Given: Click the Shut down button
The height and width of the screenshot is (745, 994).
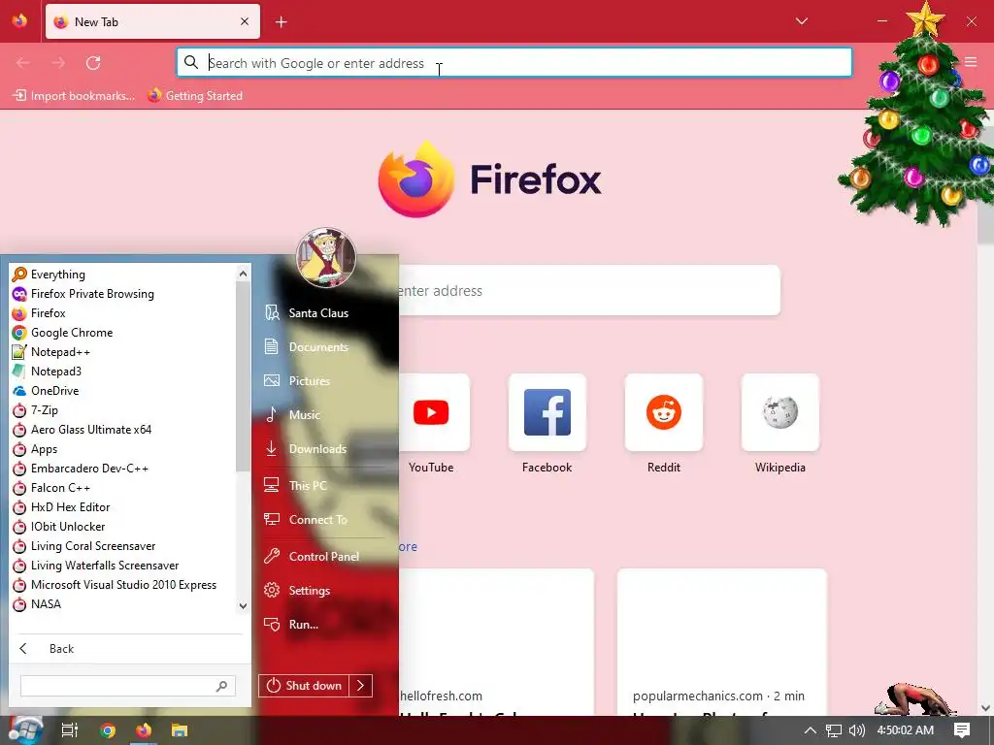Looking at the screenshot, I should point(304,686).
